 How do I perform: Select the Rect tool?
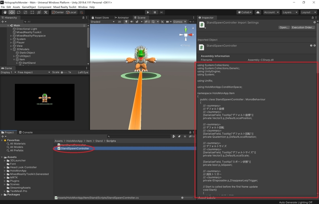tap(32, 12)
